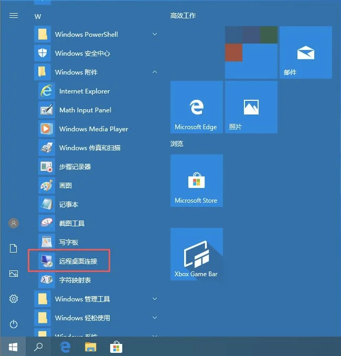This screenshot has height=356, width=341.
Task: Open the 照片 photos tile
Action: (x=251, y=107)
